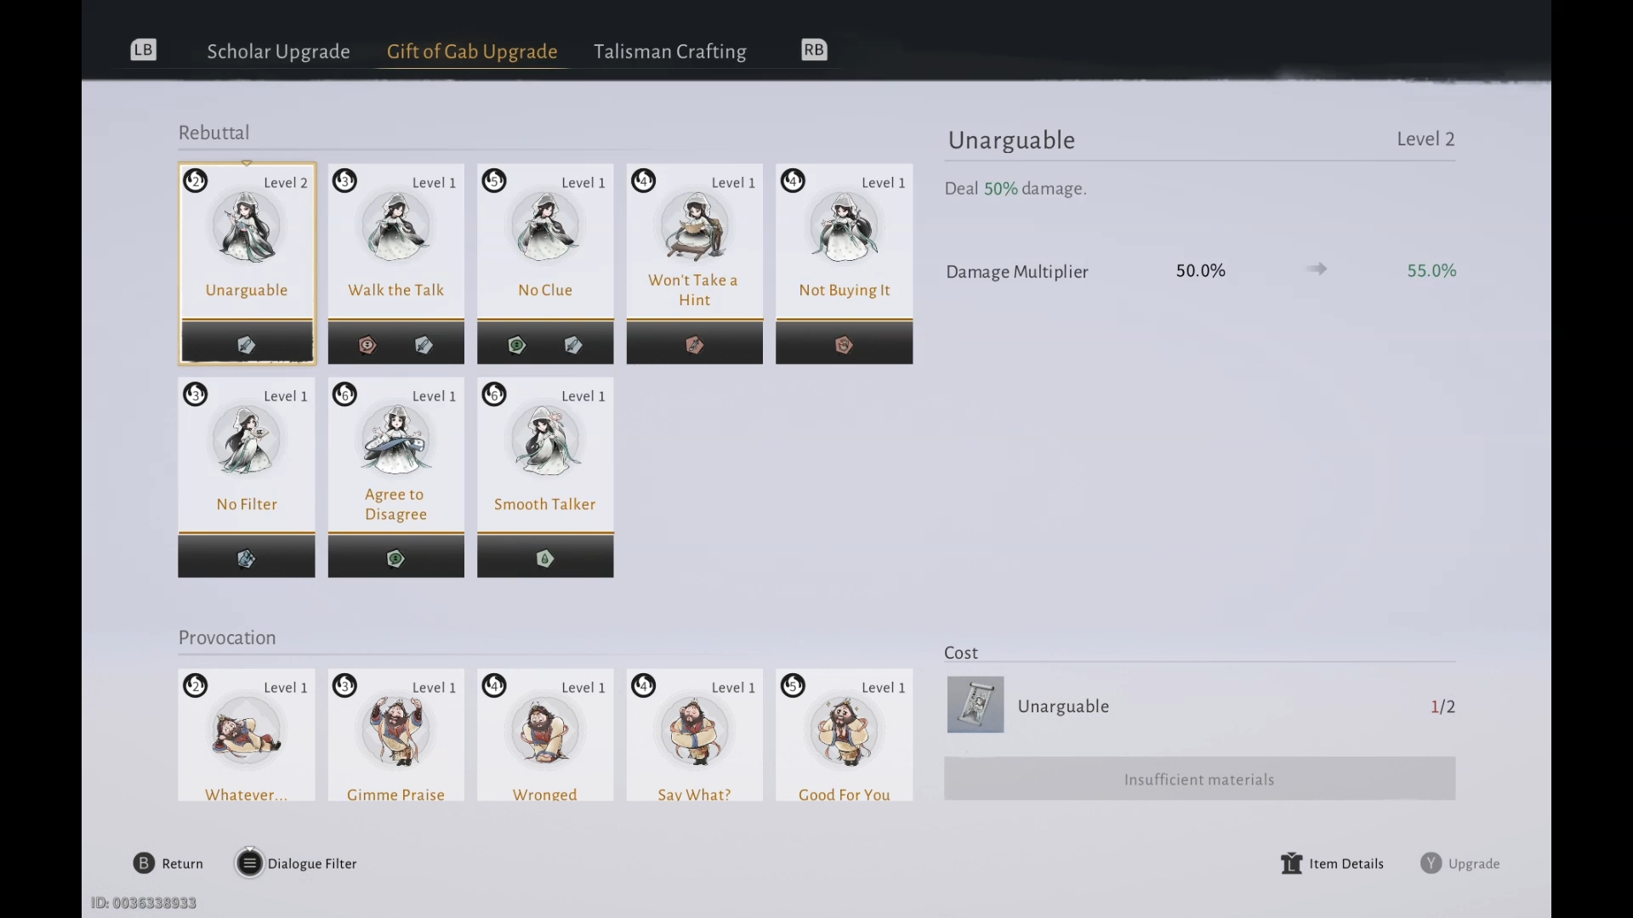
Task: Switch to the Scholar Upgrade tab
Action: tap(278, 52)
